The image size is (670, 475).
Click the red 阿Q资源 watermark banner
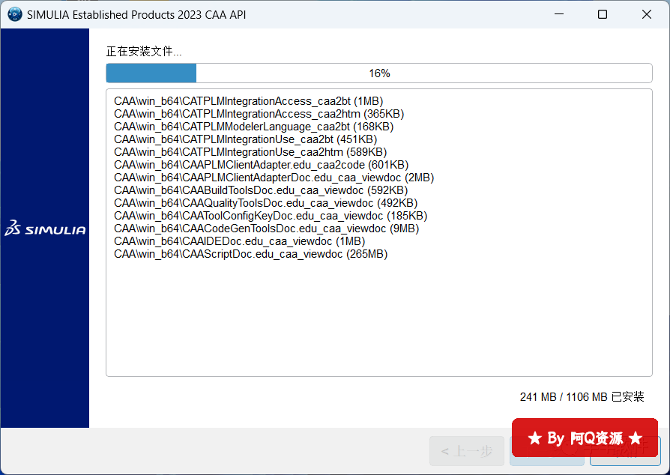[x=585, y=438]
